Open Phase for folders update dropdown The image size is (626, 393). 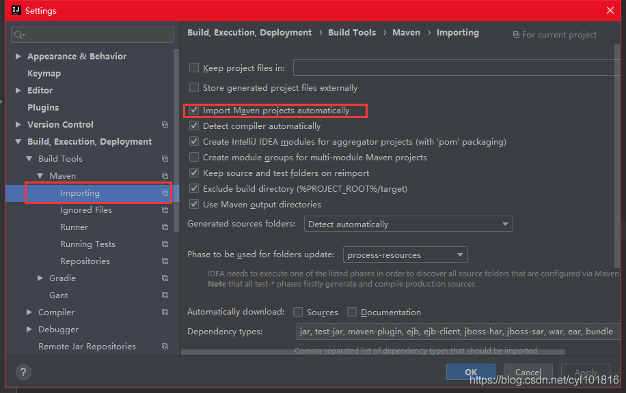pos(405,254)
